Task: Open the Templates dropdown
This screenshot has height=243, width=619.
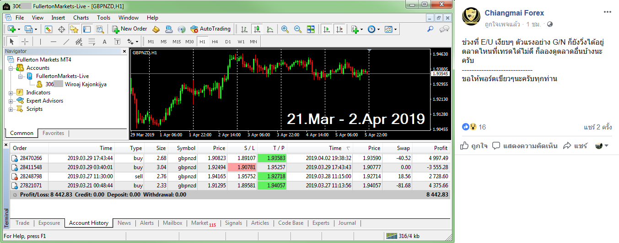Action: click(x=390, y=29)
